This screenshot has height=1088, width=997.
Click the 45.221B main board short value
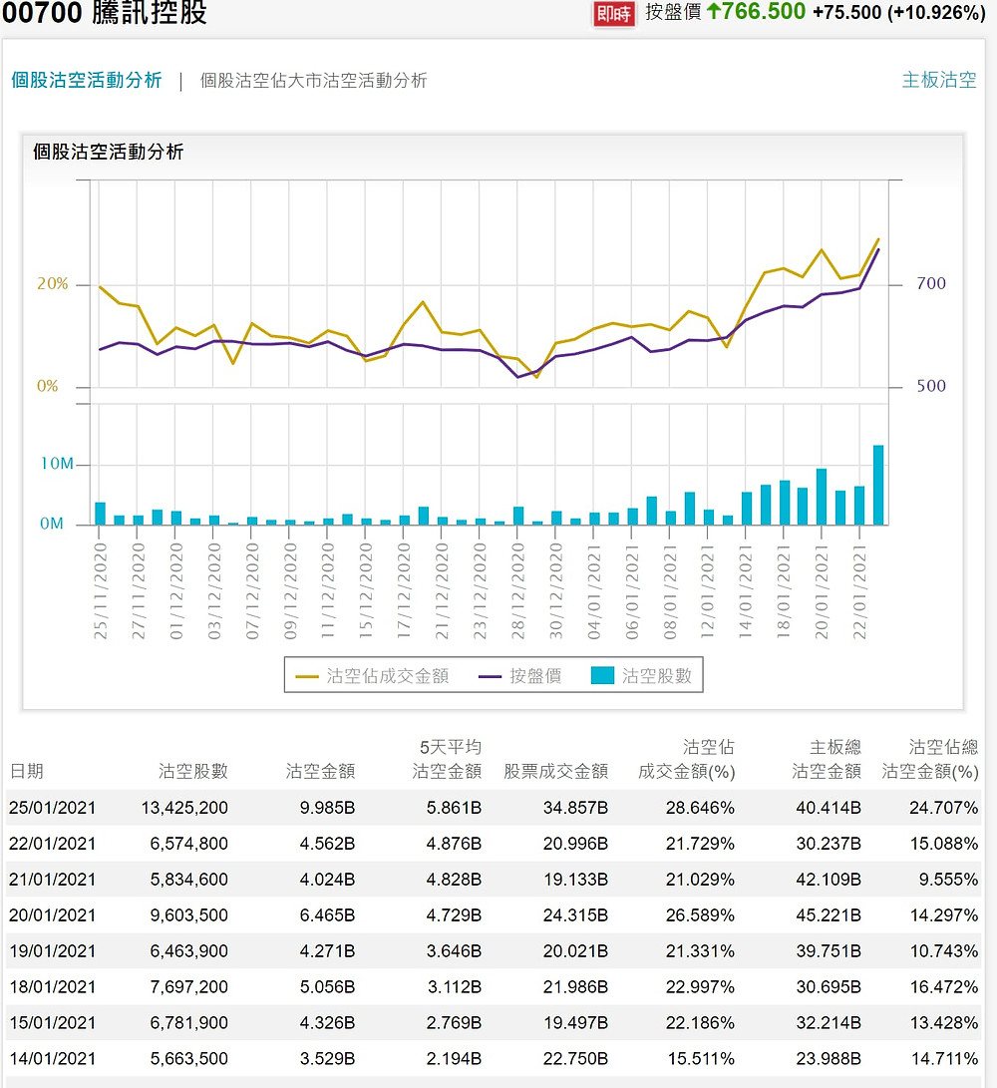pyautogui.click(x=829, y=915)
